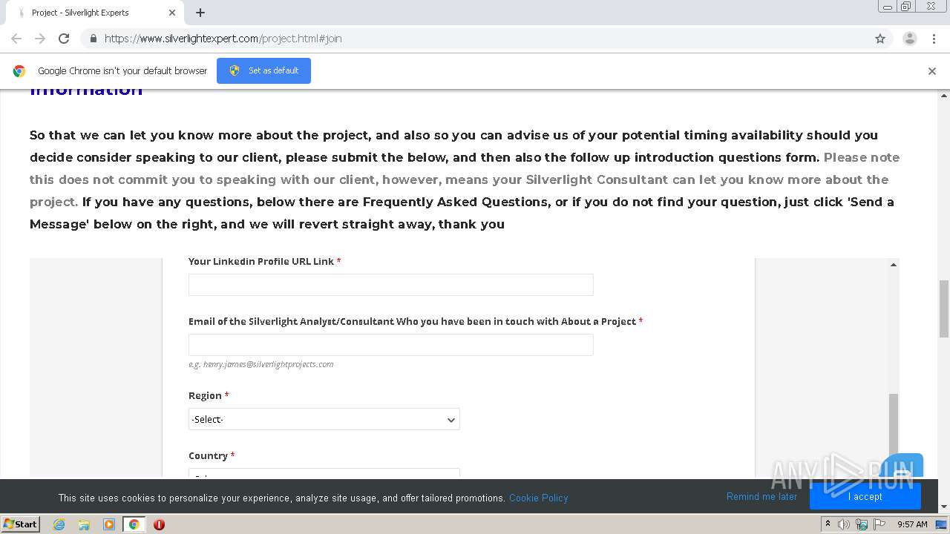Click the page scrollbar up arrow
Image resolution: width=950 pixels, height=534 pixels.
pyautogui.click(x=944, y=95)
